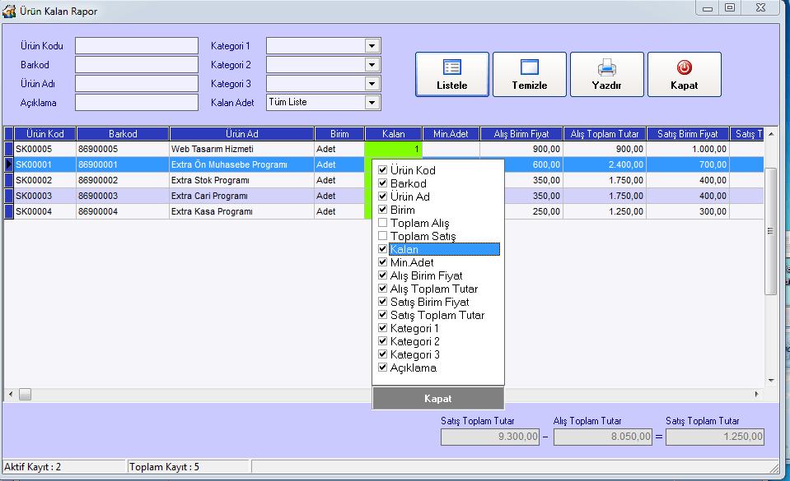Uncheck the Kategori 3 column checkbox

383,354
